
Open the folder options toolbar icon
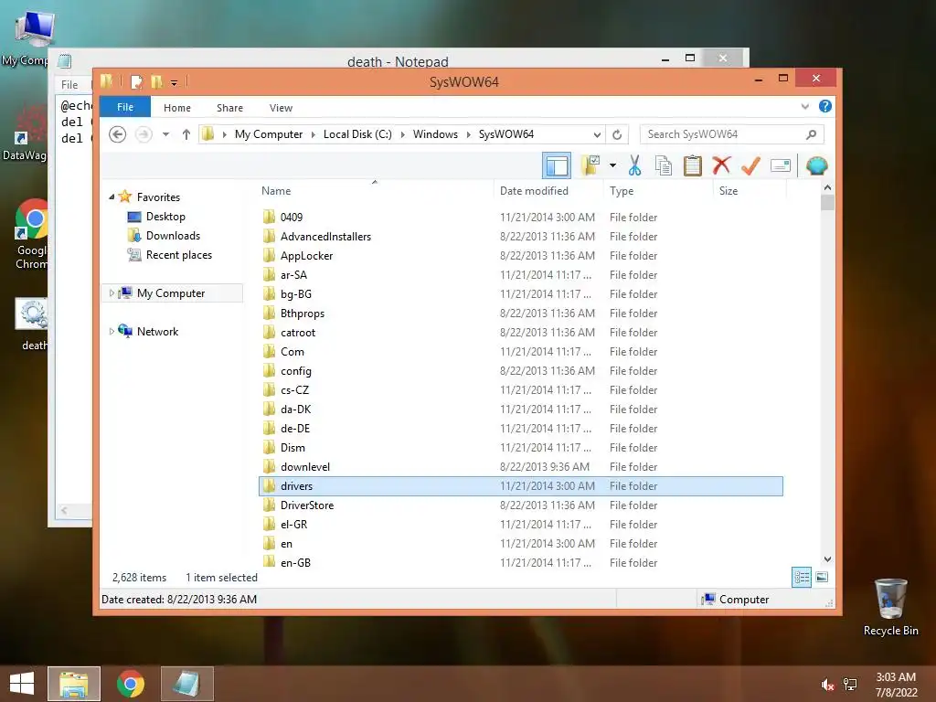pyautogui.click(x=590, y=165)
